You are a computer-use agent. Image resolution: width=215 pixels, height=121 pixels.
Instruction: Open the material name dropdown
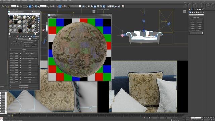24,39
